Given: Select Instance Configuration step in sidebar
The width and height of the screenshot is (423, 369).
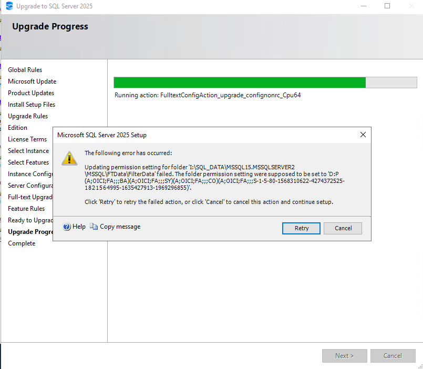Looking at the screenshot, I should click(30, 174).
